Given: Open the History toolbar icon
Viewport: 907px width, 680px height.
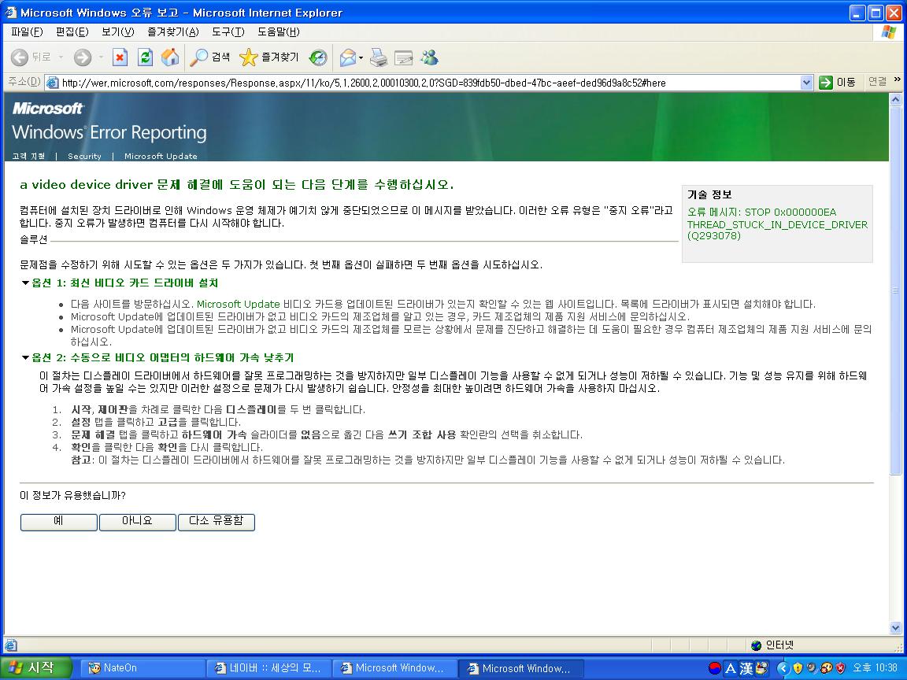Looking at the screenshot, I should click(317, 57).
